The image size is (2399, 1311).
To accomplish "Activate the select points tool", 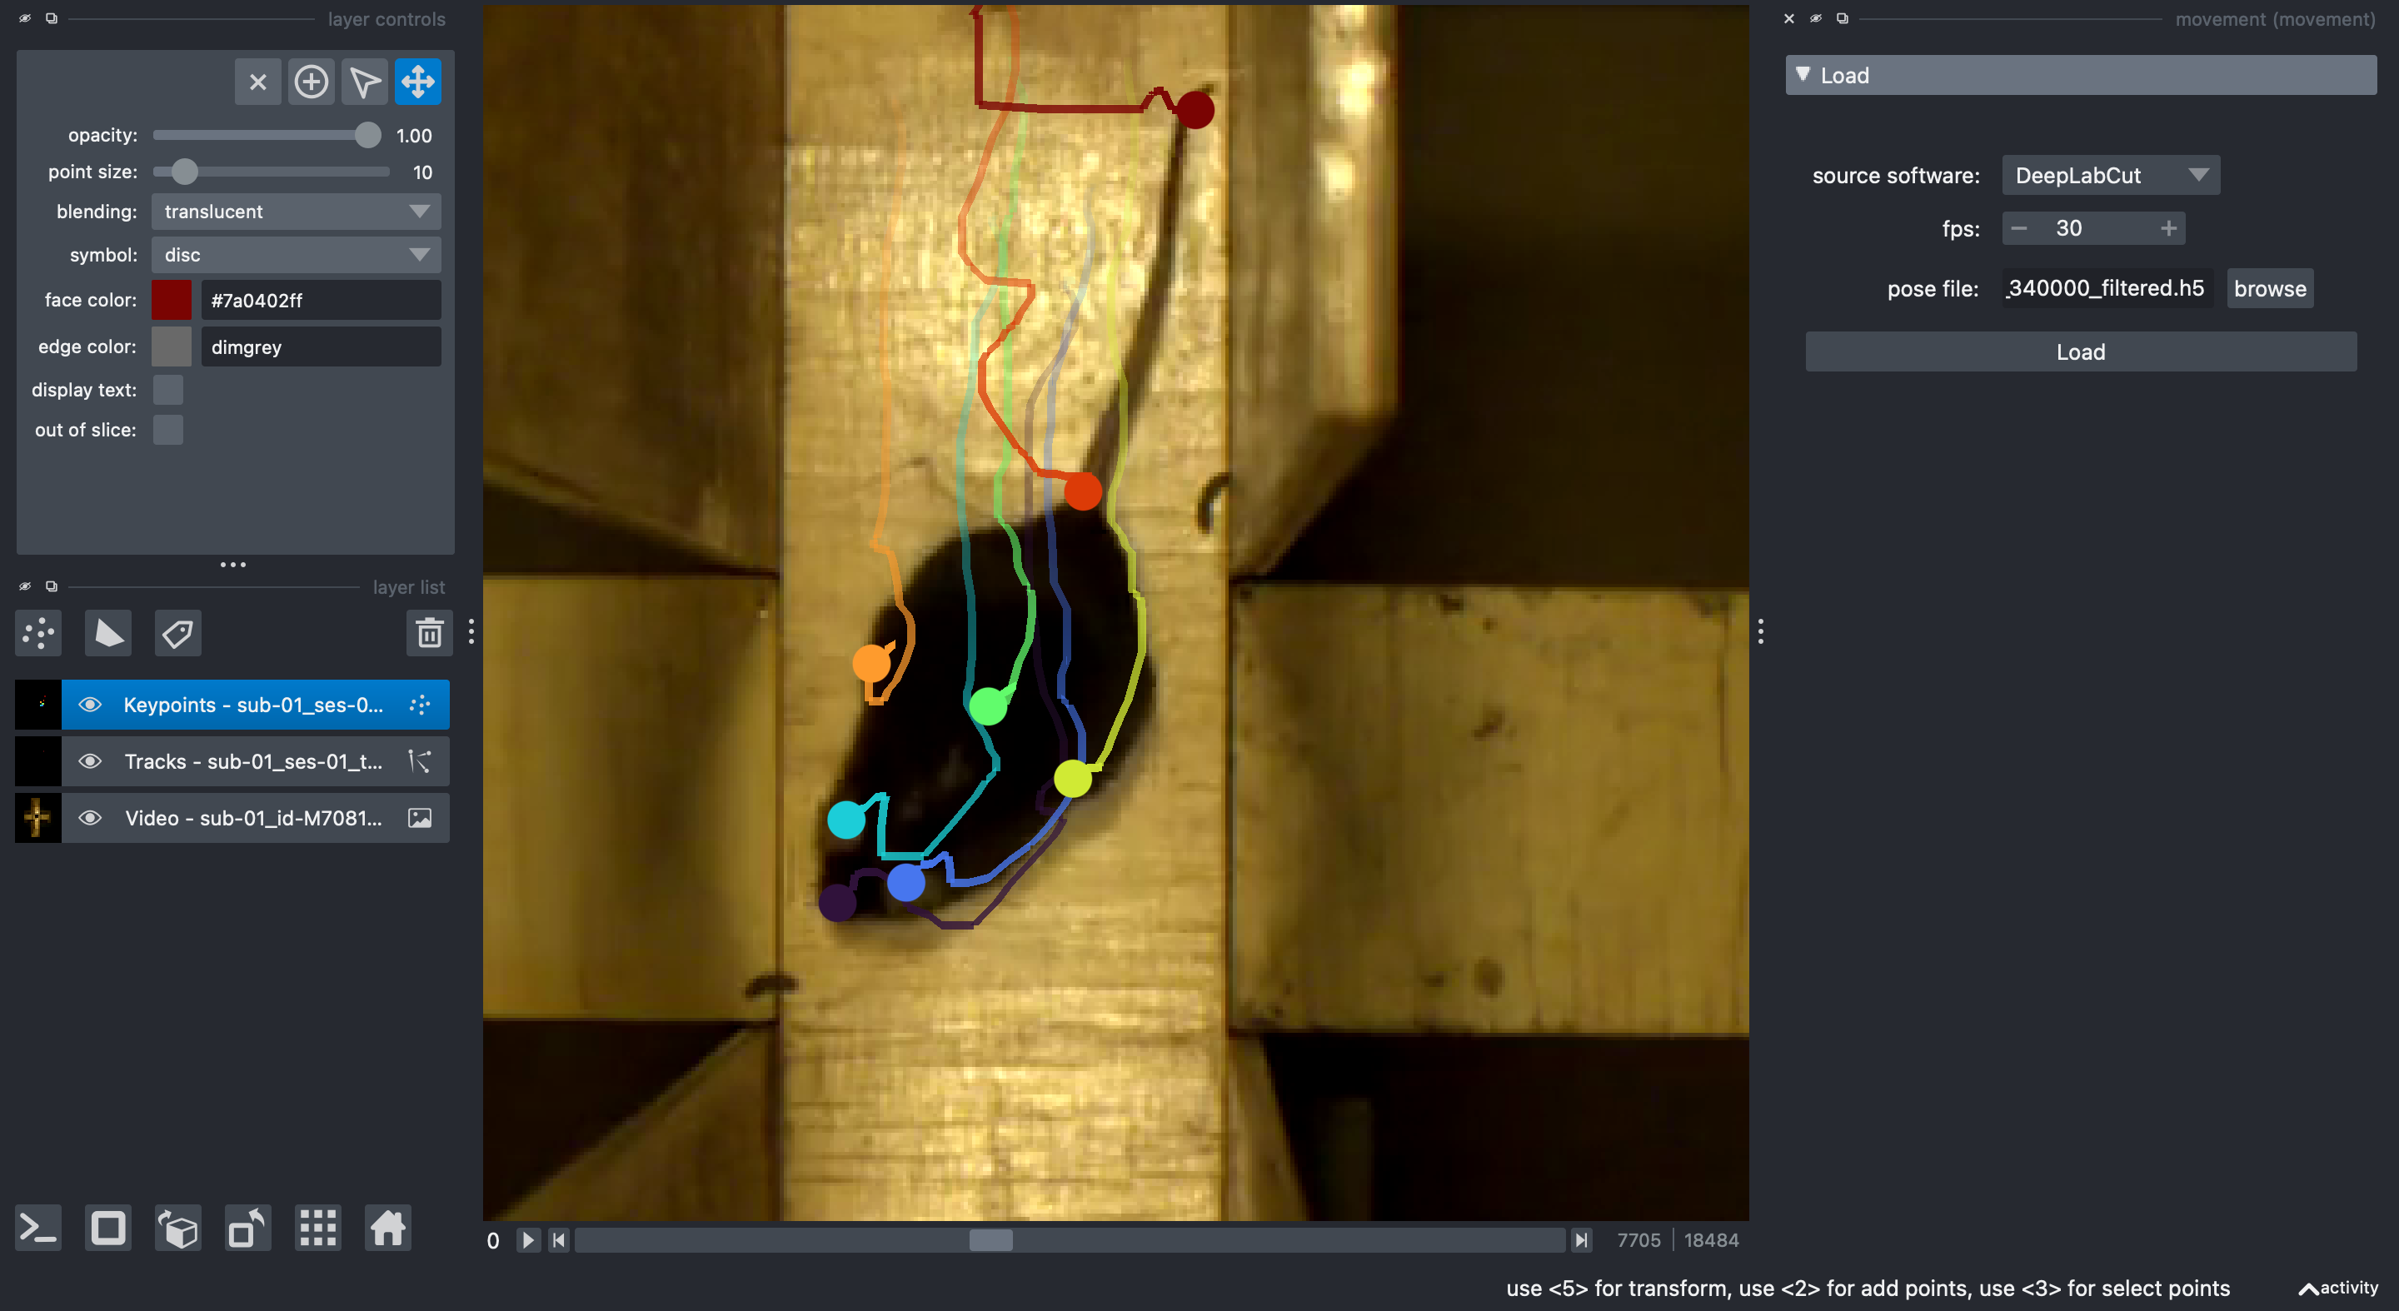I will point(364,82).
